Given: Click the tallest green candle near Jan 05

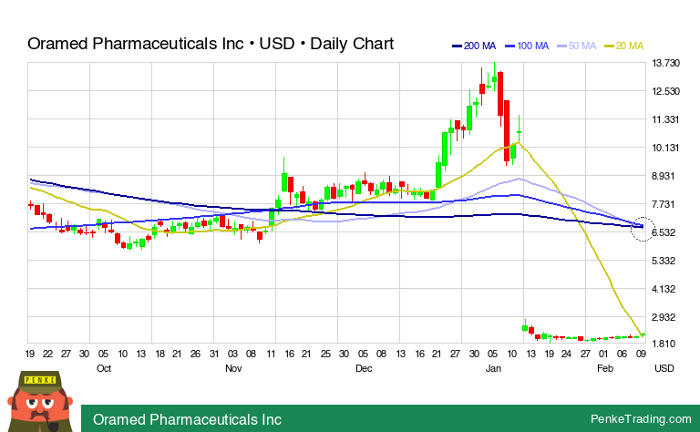Looking at the screenshot, I should (x=494, y=77).
